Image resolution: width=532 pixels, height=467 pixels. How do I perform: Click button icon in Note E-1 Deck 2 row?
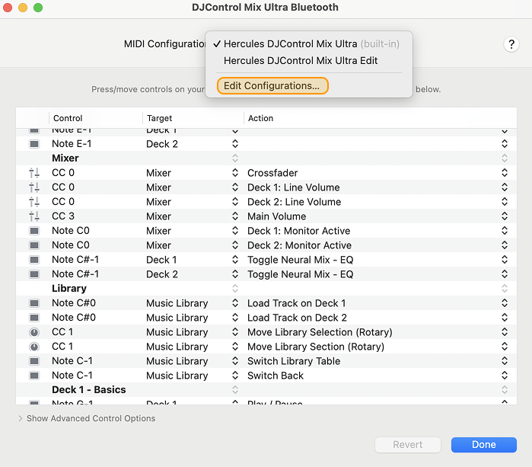tap(34, 144)
